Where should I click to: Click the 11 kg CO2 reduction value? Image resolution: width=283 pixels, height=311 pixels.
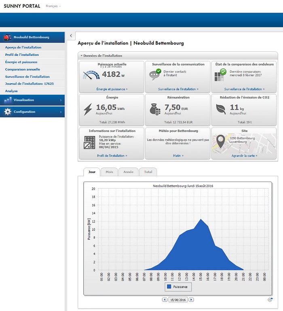click(x=237, y=108)
